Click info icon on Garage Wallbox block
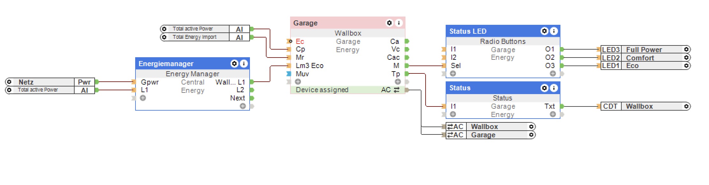Image resolution: width=709 pixels, height=185 pixels. coord(398,23)
